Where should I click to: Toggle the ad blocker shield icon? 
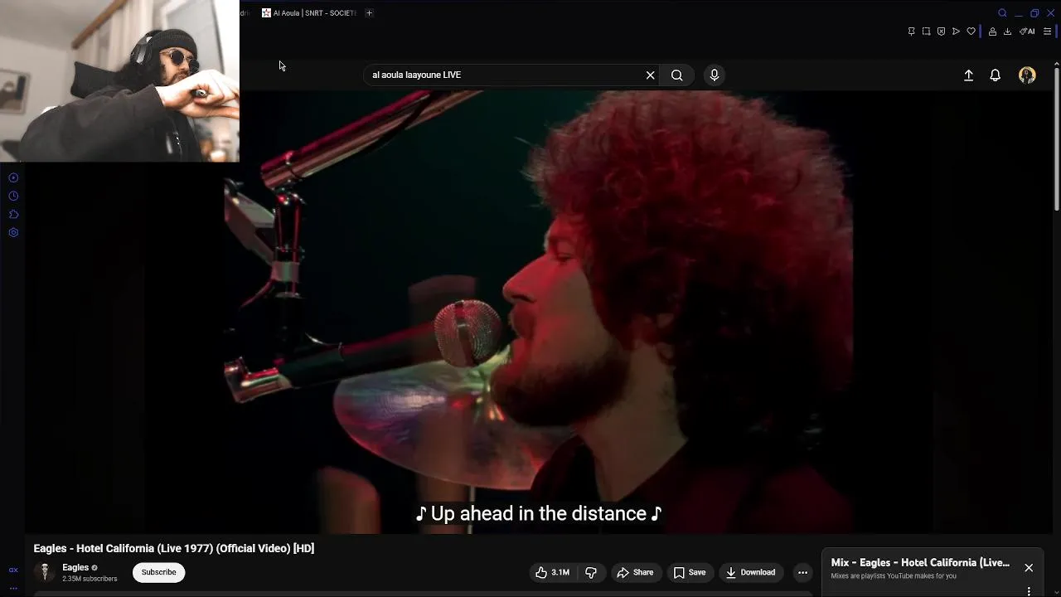click(x=941, y=32)
